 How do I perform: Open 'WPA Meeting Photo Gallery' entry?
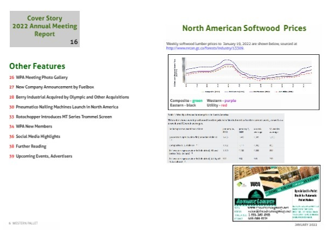(39, 77)
